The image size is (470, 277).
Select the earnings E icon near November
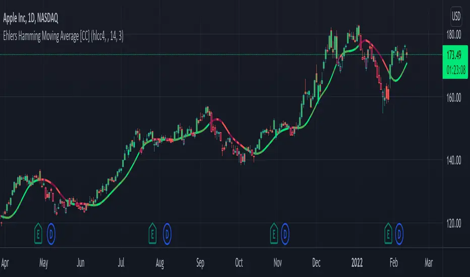tap(274, 234)
